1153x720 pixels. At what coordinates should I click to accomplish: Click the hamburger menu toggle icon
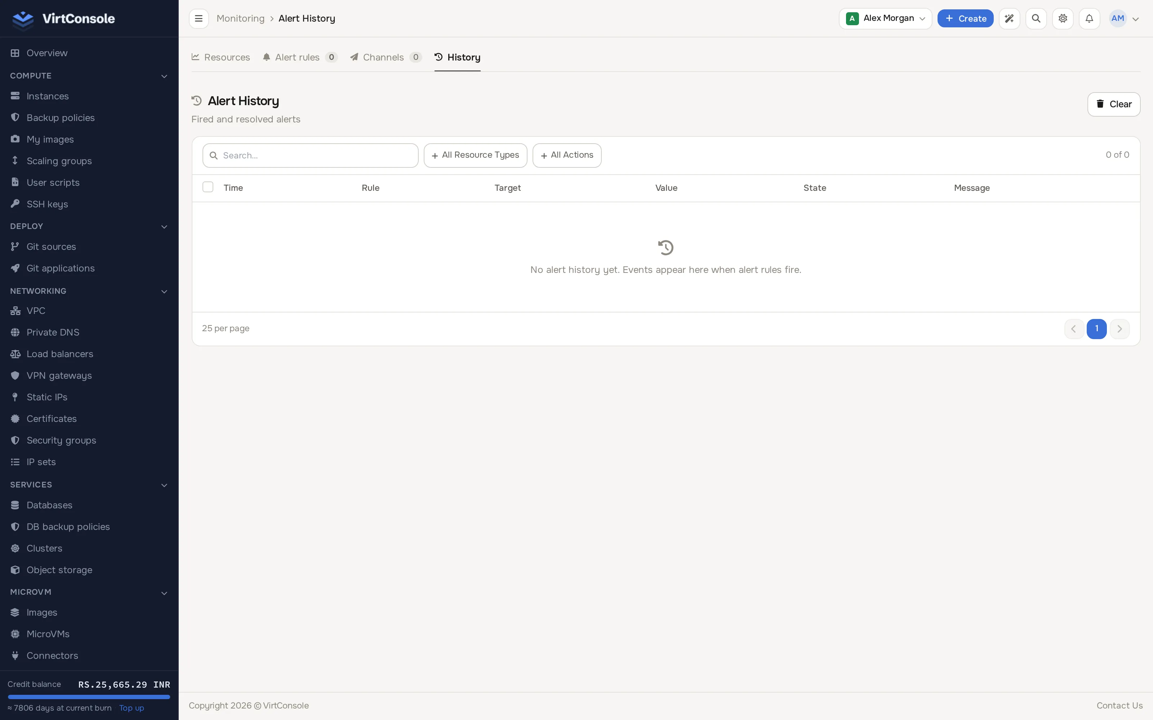pyautogui.click(x=199, y=19)
